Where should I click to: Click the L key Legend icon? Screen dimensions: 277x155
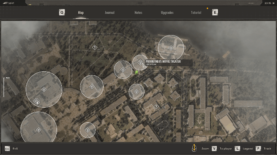(237, 148)
